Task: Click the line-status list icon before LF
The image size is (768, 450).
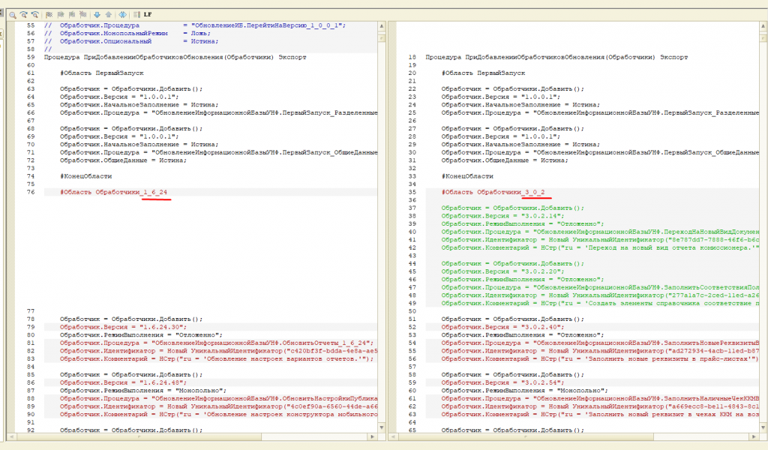Action: [x=136, y=15]
